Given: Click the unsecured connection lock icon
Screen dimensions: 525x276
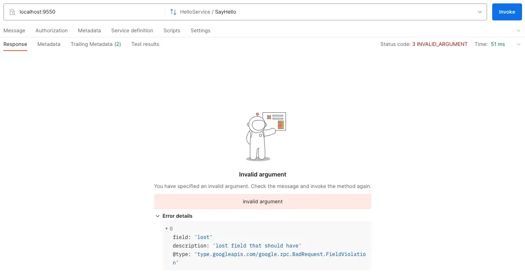Looking at the screenshot, I should click(12, 12).
